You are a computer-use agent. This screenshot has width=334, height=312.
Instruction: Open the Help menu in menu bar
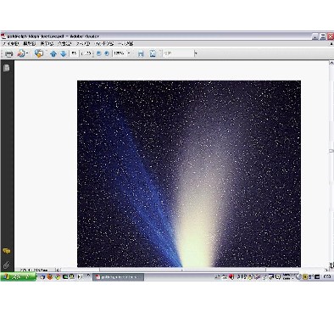click(x=125, y=44)
